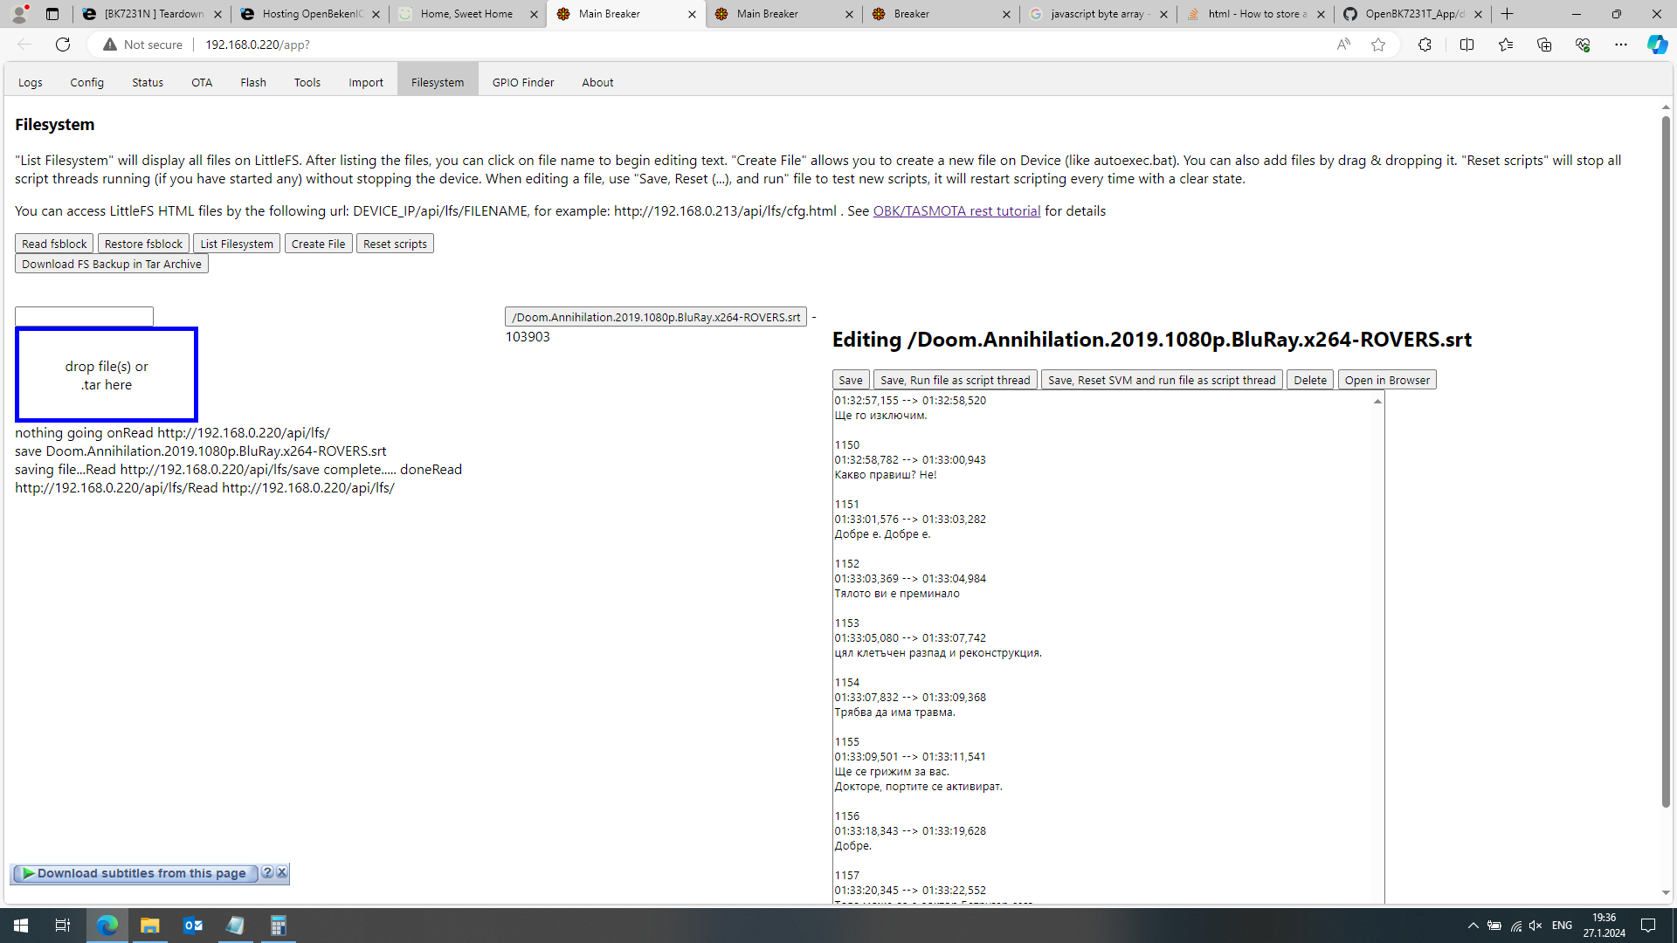Add page to favorites star icon

coord(1378,45)
